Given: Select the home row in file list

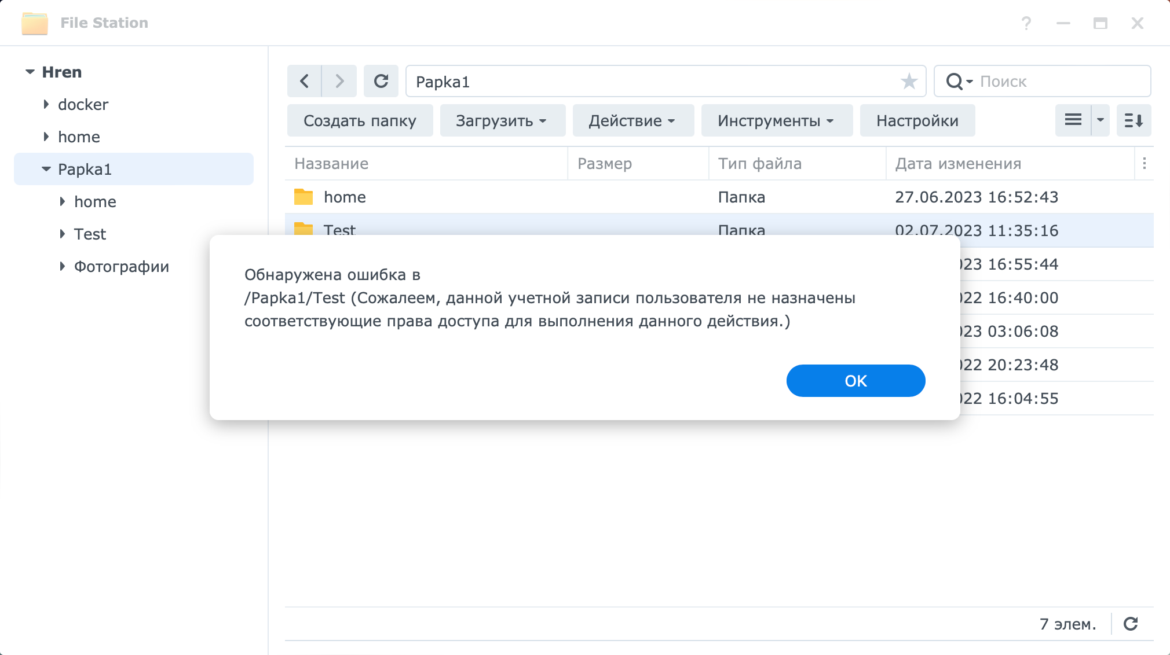Looking at the screenshot, I should coord(719,197).
